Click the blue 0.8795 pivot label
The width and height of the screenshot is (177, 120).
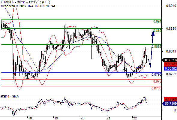(157, 74)
